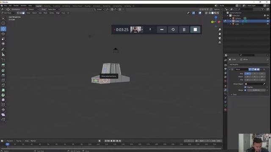The height and width of the screenshot is (152, 271).
Task: Open the Select Box drag dropdown
Action: [54, 9]
